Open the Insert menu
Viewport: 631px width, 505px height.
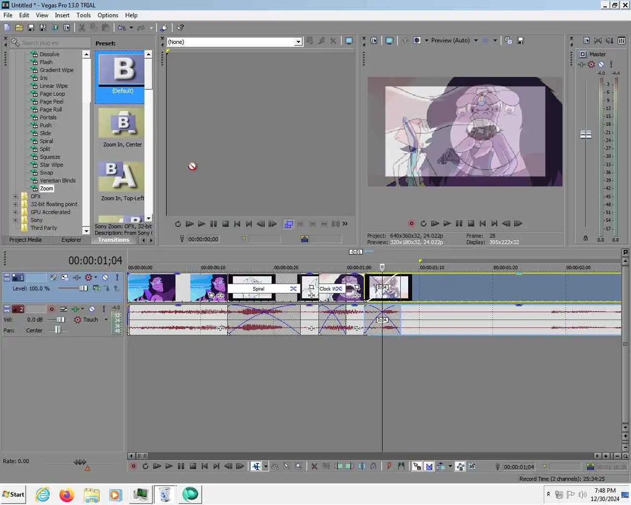[x=62, y=15]
